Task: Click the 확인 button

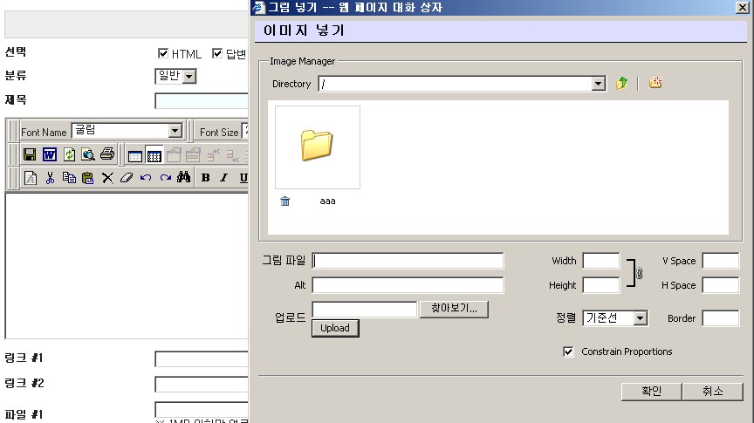Action: 652,392
